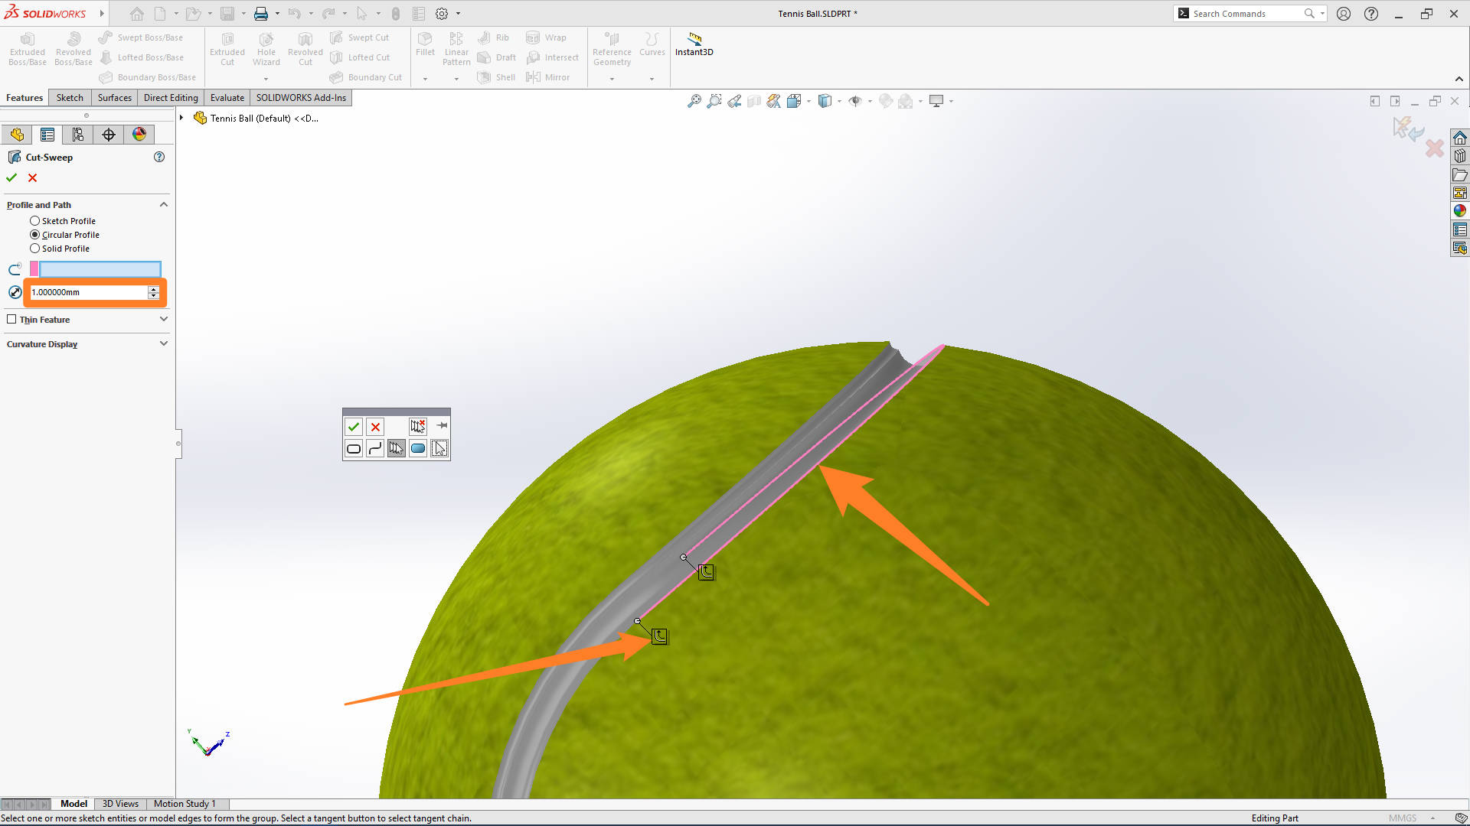Image resolution: width=1470 pixels, height=826 pixels.
Task: Select the Reference Geometry tool
Action: click(x=611, y=47)
